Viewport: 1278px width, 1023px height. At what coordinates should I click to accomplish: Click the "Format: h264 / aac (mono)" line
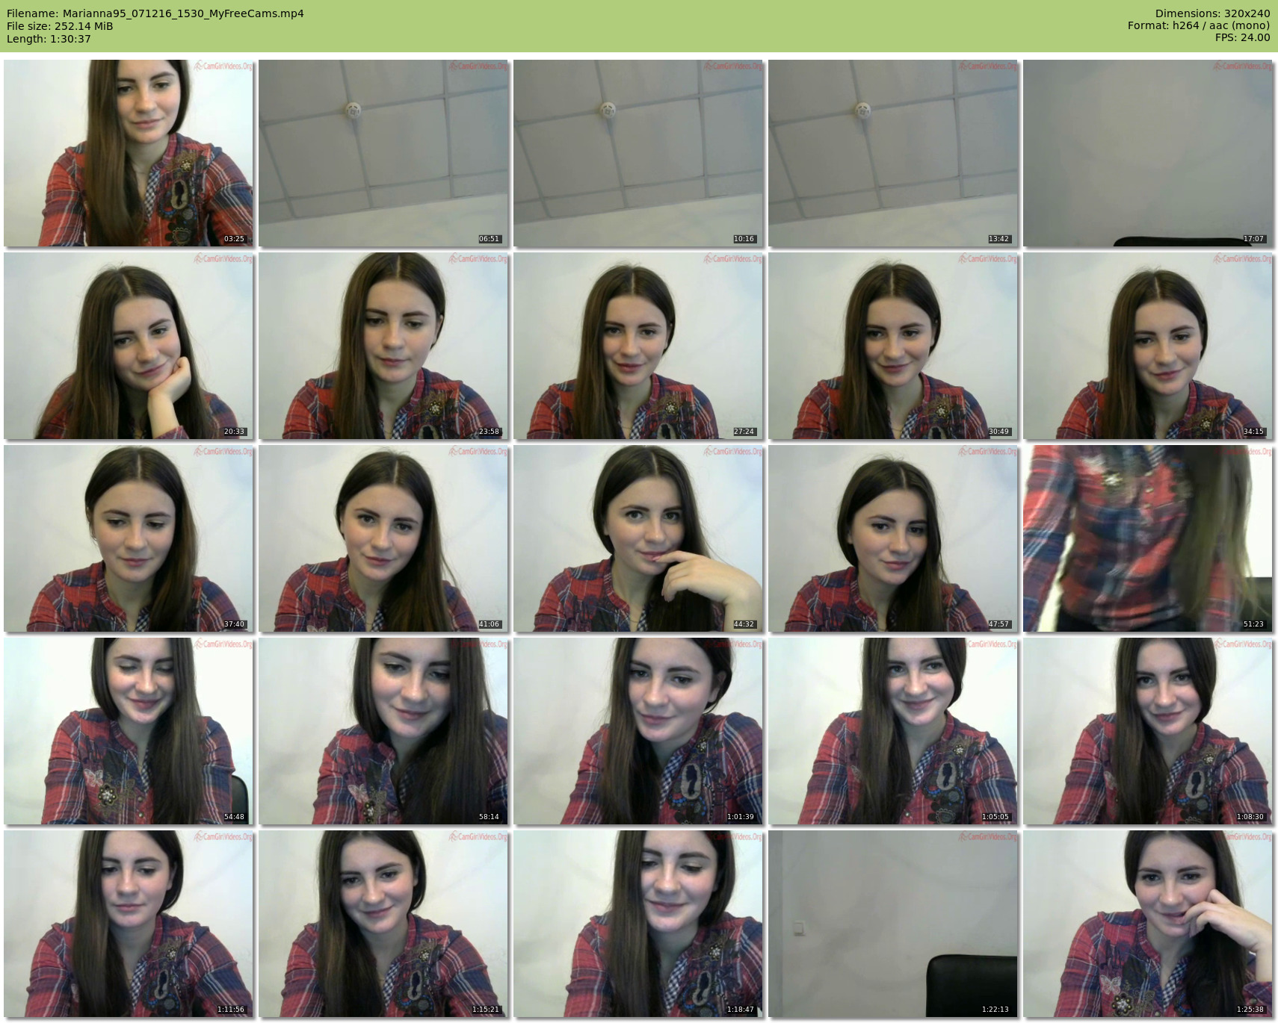[x=1199, y=25]
